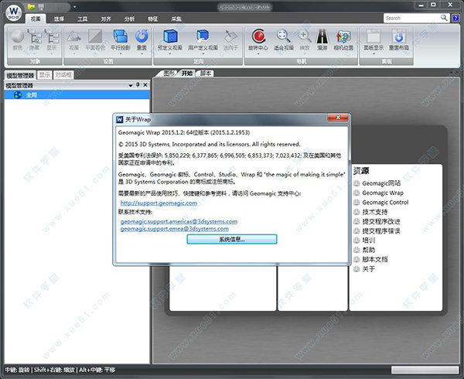Open the Geomagic Control resource link

click(x=385, y=203)
